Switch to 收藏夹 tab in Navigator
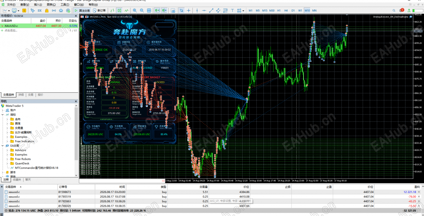 pyautogui.click(x=17, y=180)
